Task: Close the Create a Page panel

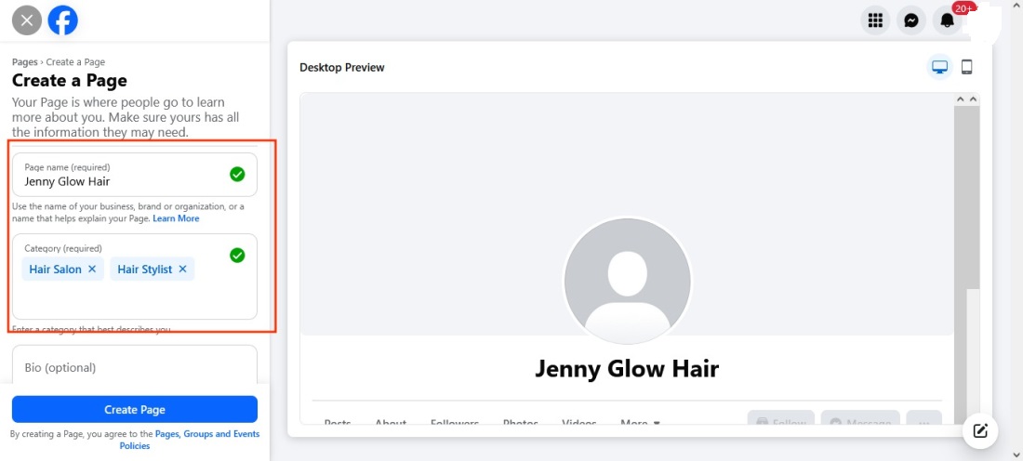Action: click(x=27, y=20)
